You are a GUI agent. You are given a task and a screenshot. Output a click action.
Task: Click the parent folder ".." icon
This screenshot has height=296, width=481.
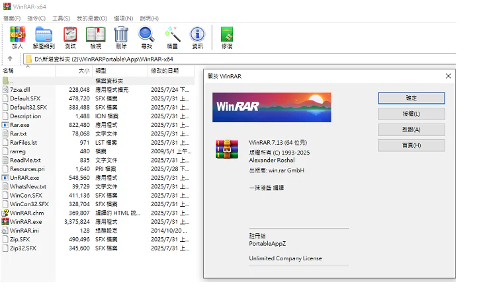click(5, 81)
